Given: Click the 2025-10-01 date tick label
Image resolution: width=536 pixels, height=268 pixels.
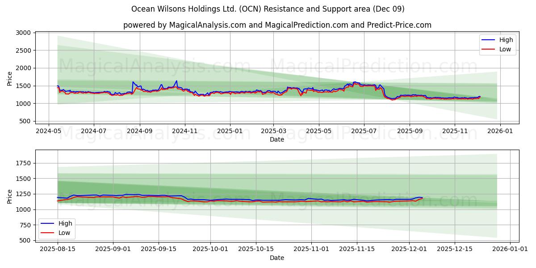Looking at the screenshot, I should point(210,250).
